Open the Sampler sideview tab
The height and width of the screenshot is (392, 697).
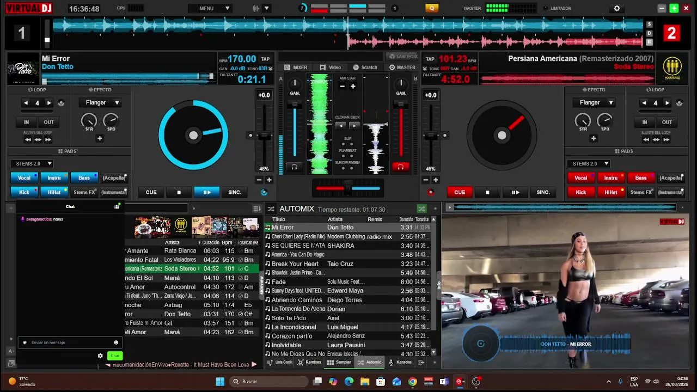[339, 362]
